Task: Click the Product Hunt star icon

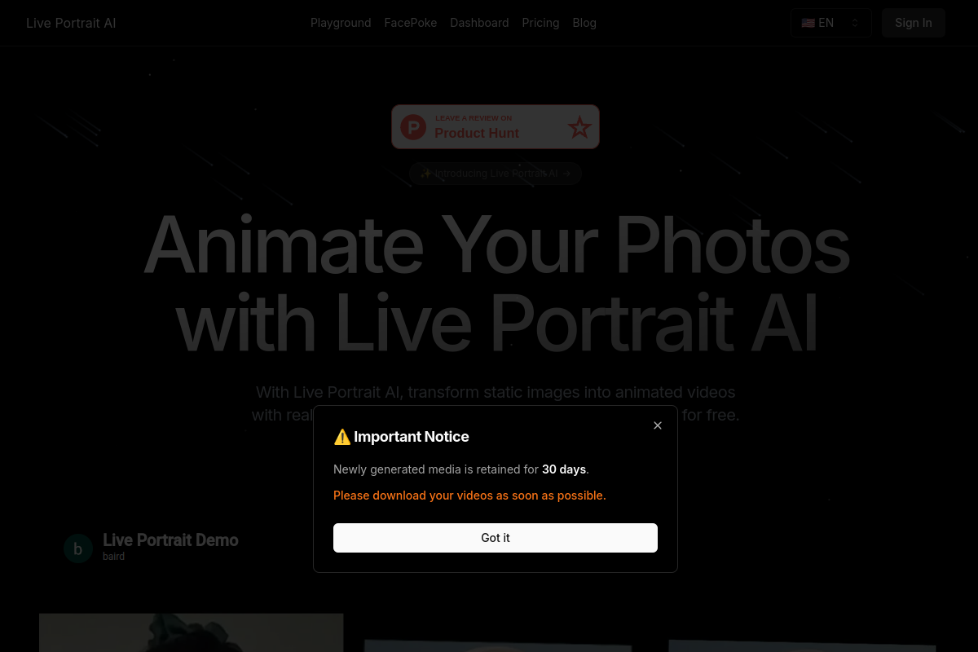Action: click(x=579, y=127)
